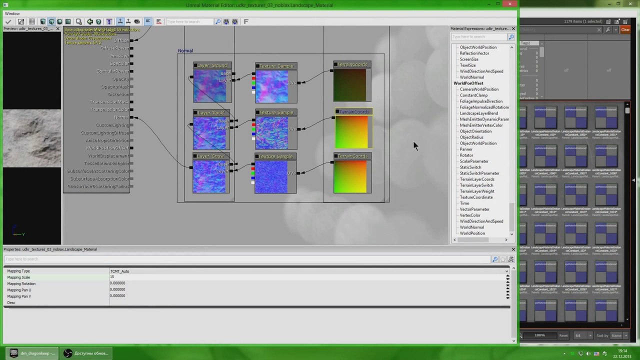This screenshot has height=360, width=640.
Task: Select TextureCoordinate expression
Action: tap(476, 197)
